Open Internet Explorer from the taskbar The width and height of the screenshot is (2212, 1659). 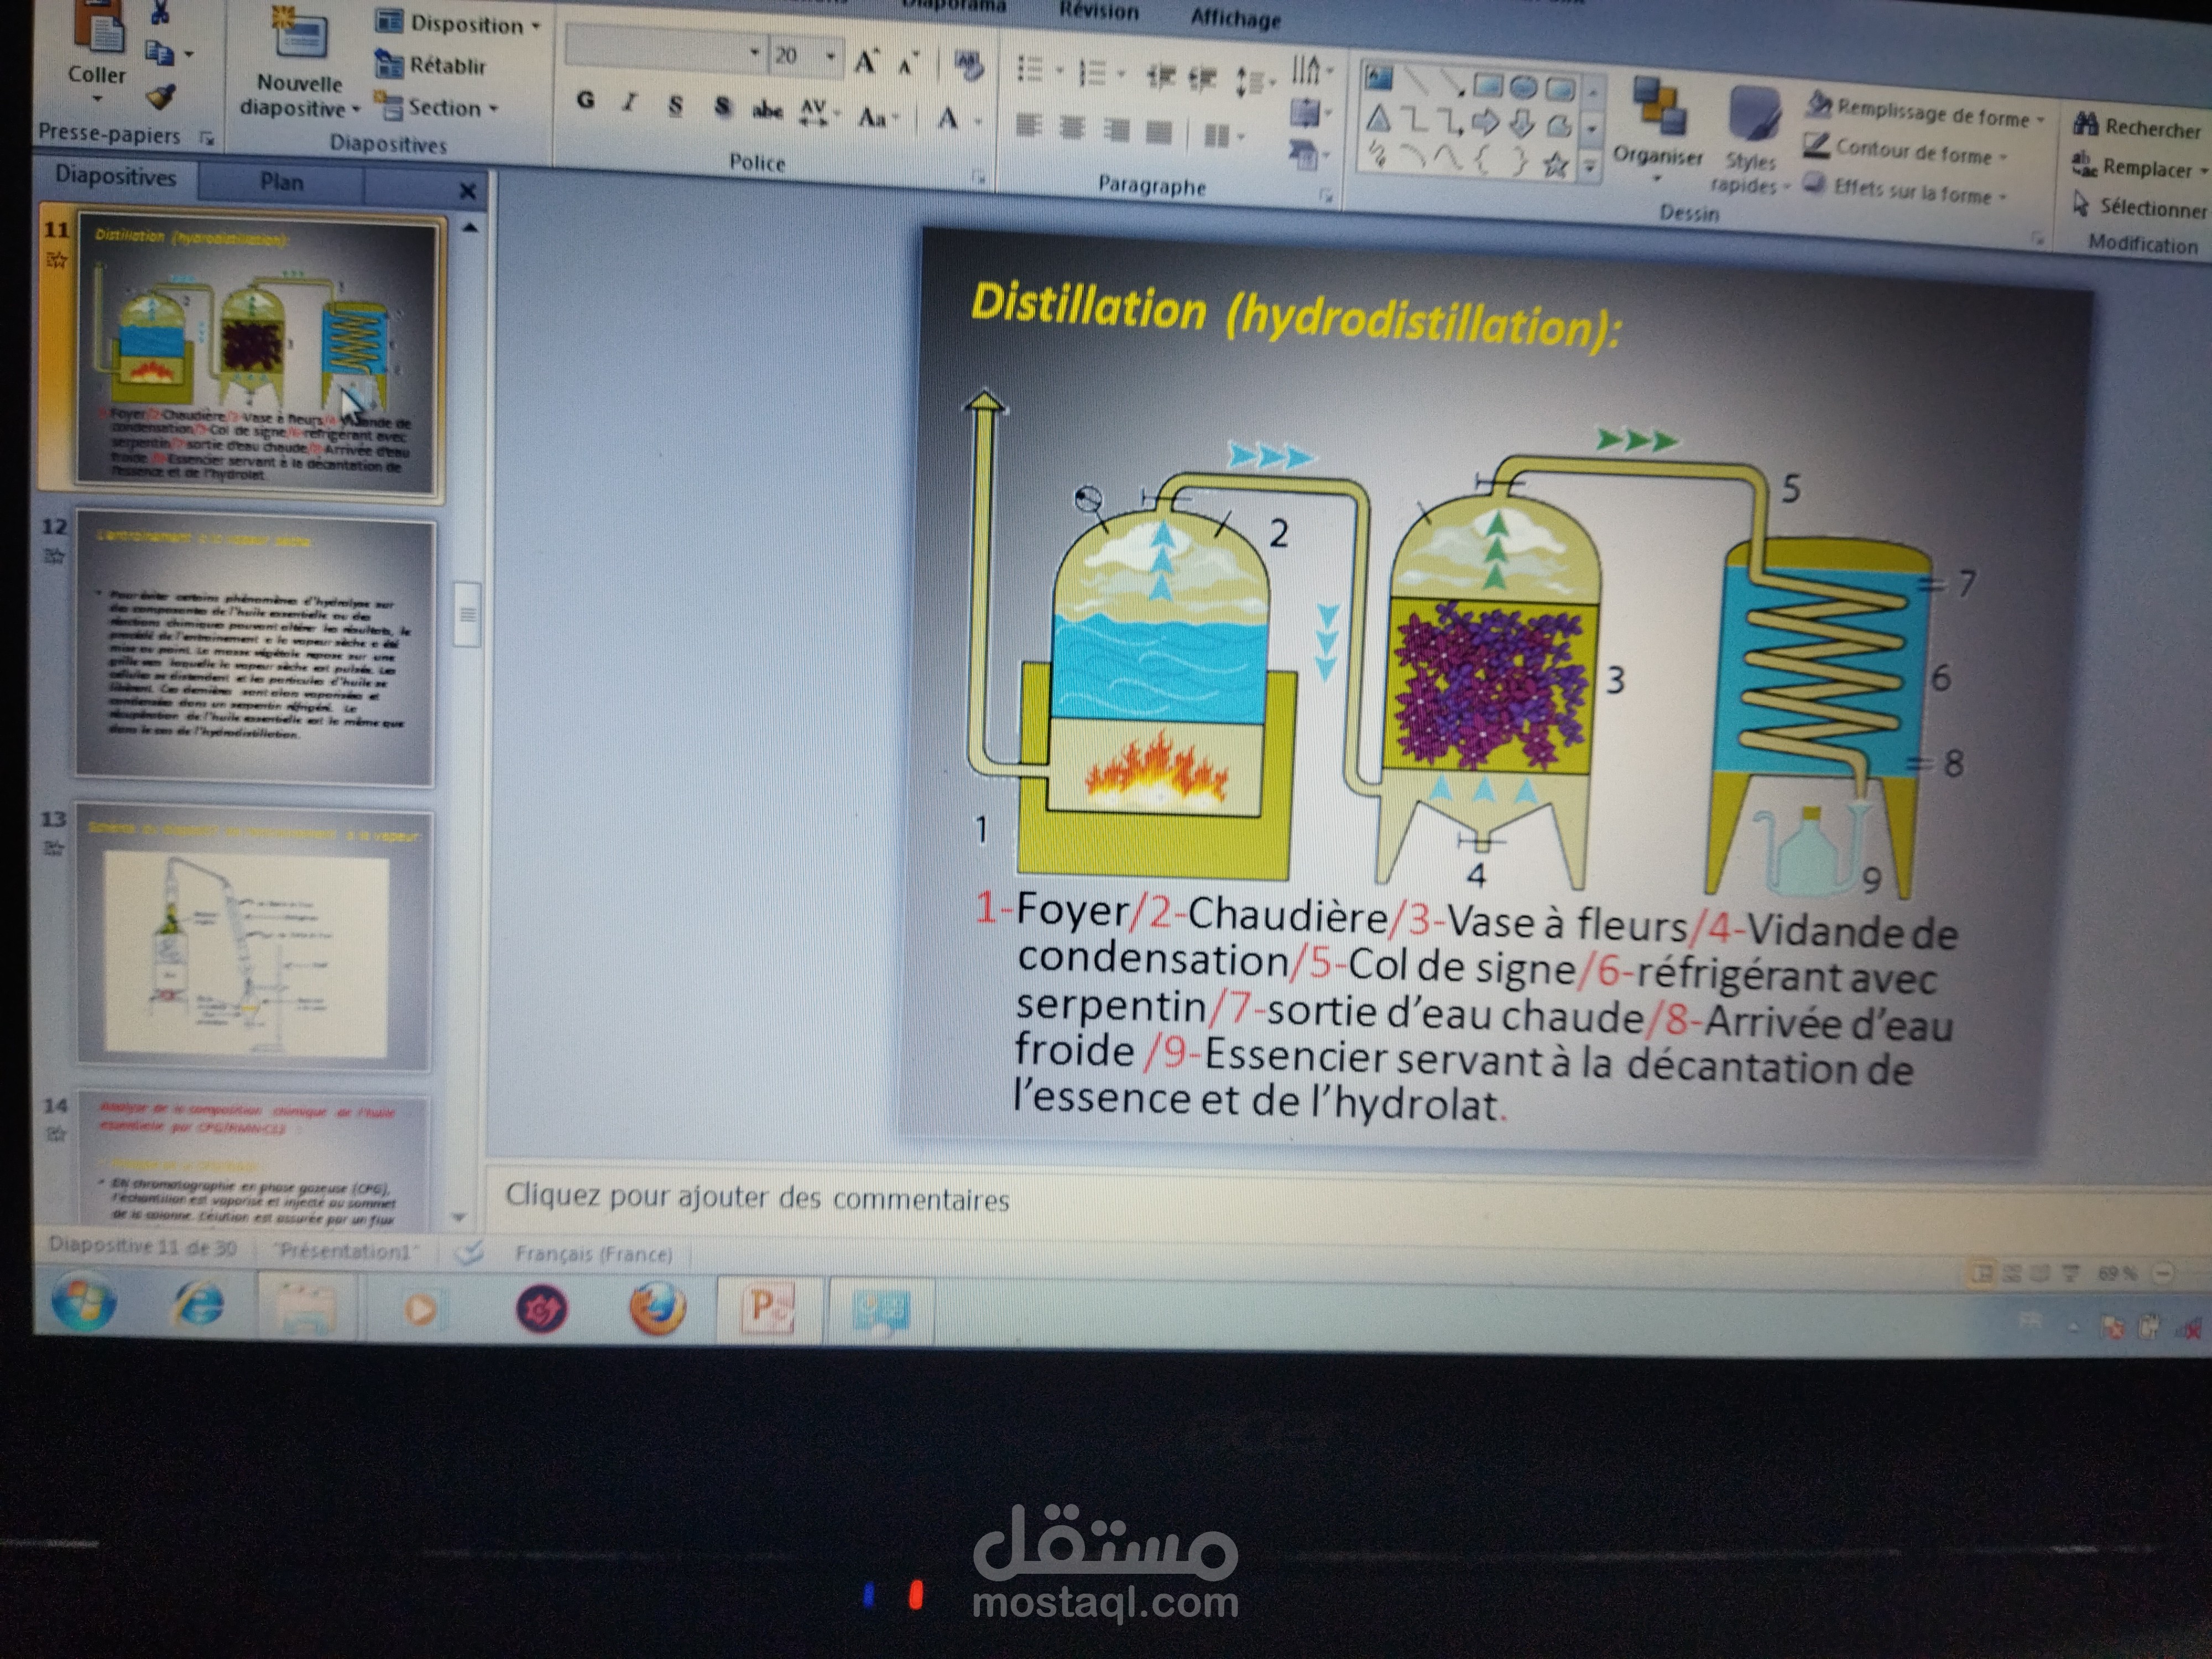click(x=200, y=1304)
